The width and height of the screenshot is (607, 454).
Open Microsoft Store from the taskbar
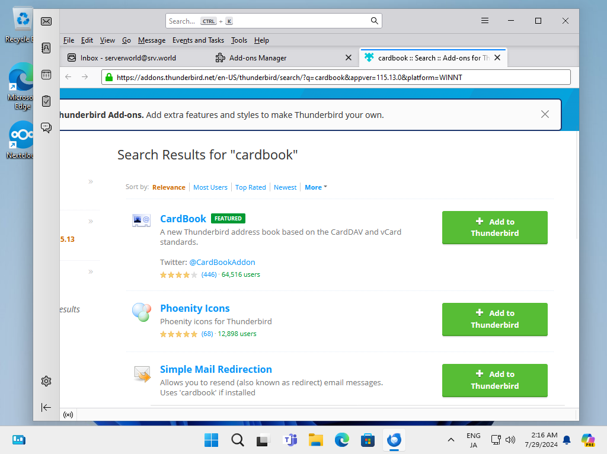368,440
